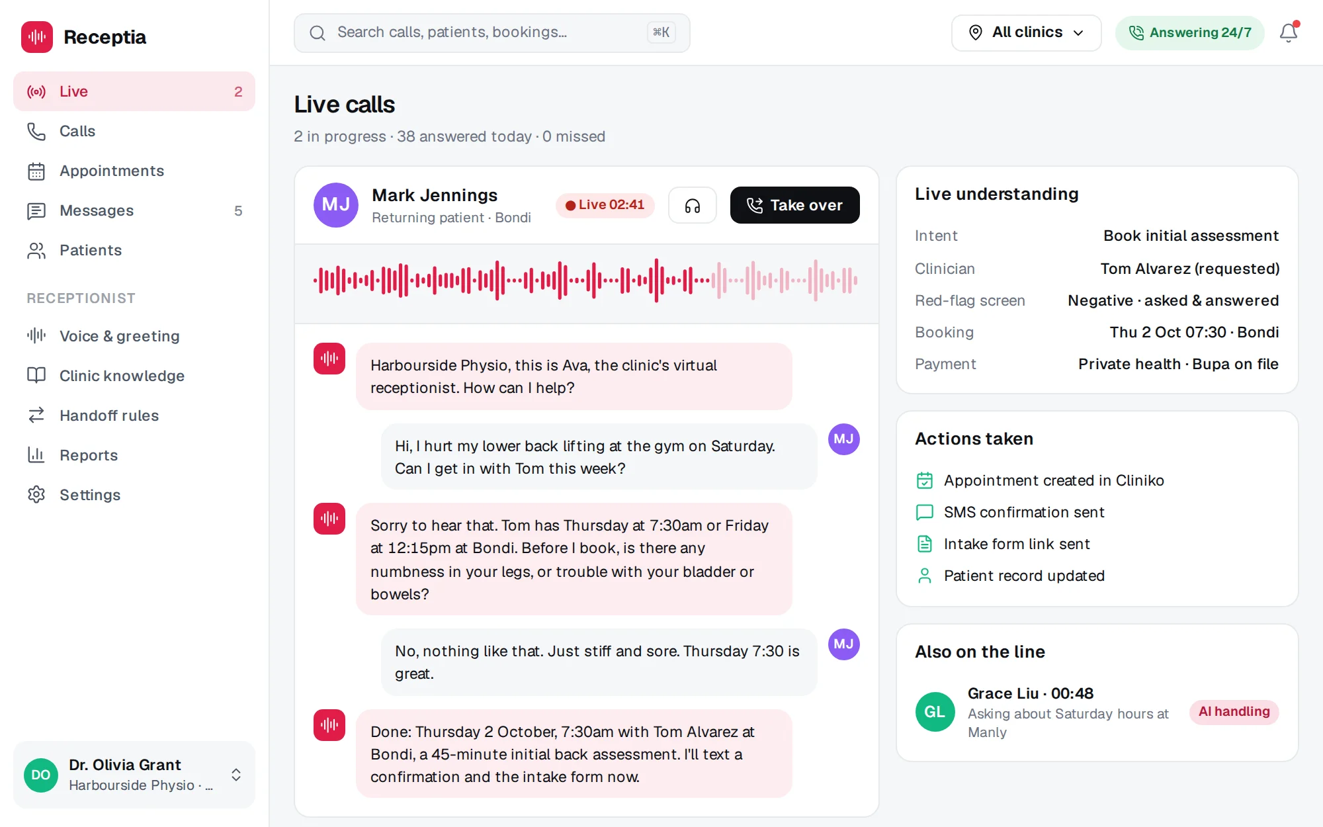
Task: Click Ava icon beside 'Done: Thursday' message
Action: coord(329,725)
